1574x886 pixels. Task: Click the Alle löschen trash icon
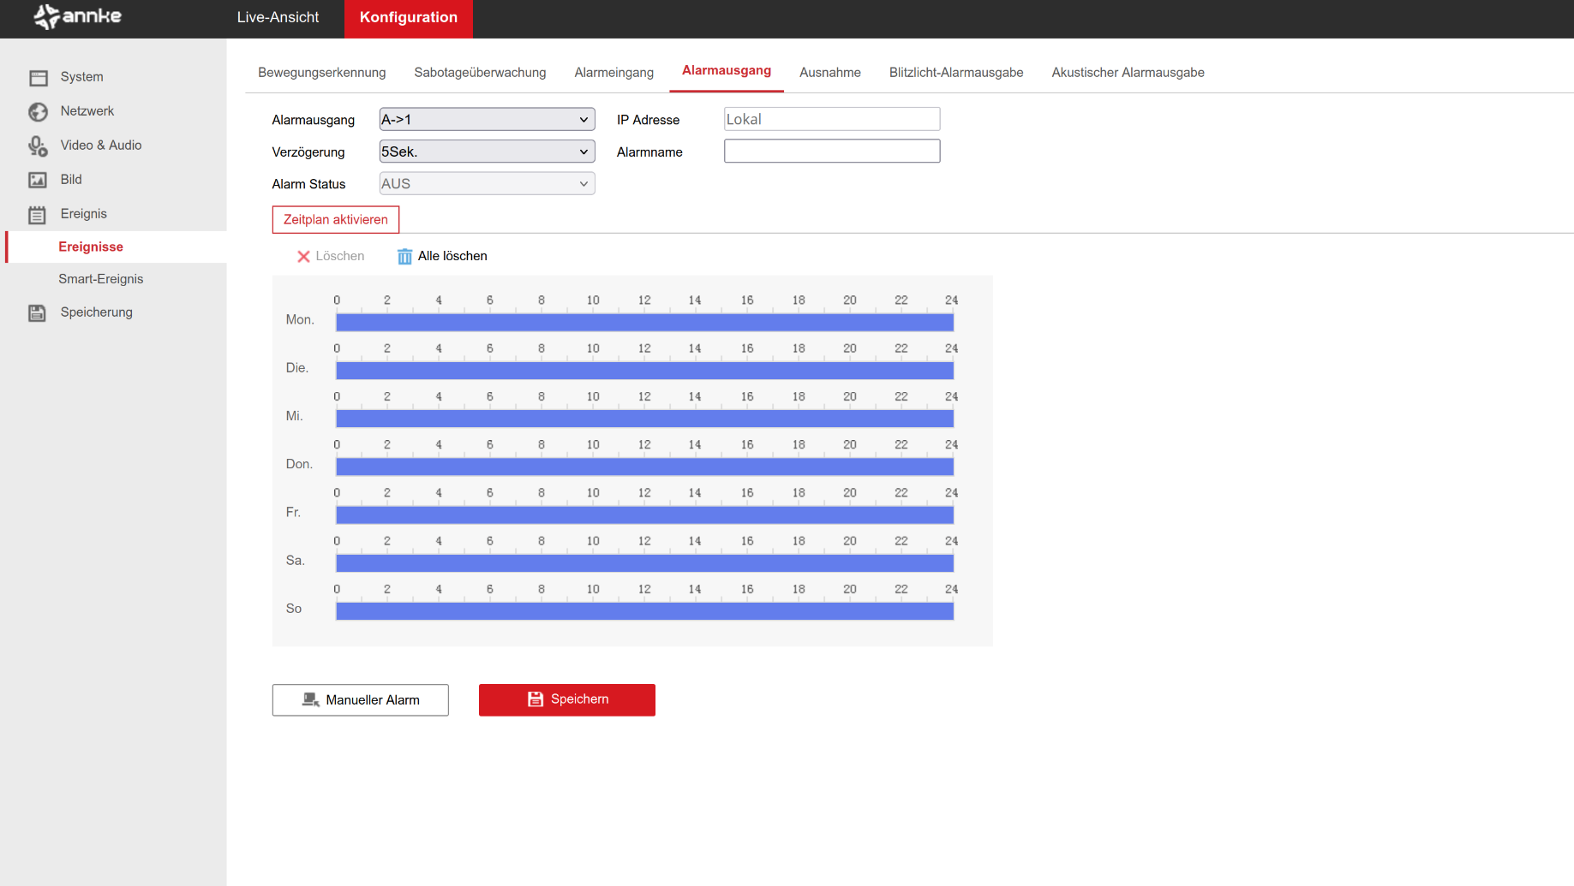(x=404, y=257)
